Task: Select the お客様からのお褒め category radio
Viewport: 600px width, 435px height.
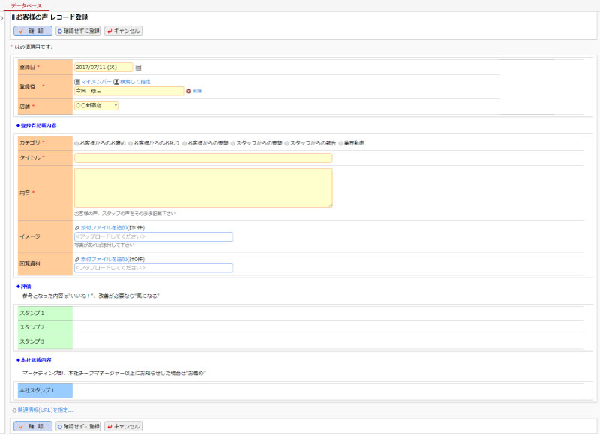Action: tap(76, 142)
